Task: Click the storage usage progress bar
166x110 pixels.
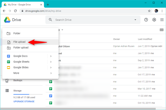Action: 28,94
